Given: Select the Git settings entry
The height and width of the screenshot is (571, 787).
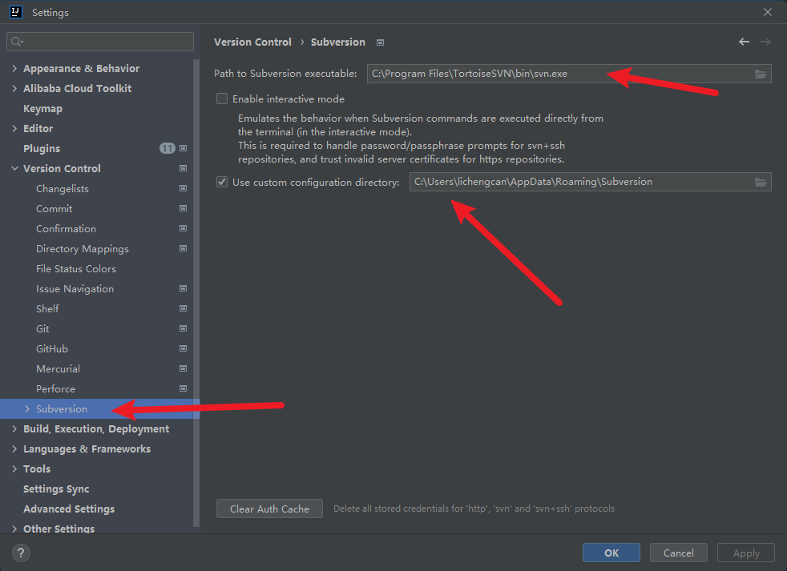Looking at the screenshot, I should click(42, 328).
